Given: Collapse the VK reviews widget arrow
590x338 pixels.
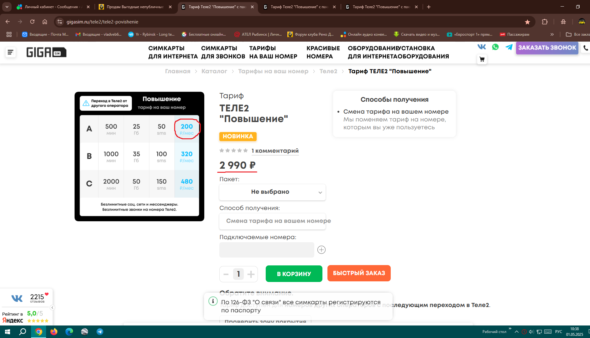Looking at the screenshot, I should tap(52, 308).
